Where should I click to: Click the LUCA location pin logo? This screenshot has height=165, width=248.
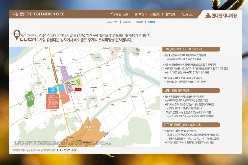click(17, 35)
